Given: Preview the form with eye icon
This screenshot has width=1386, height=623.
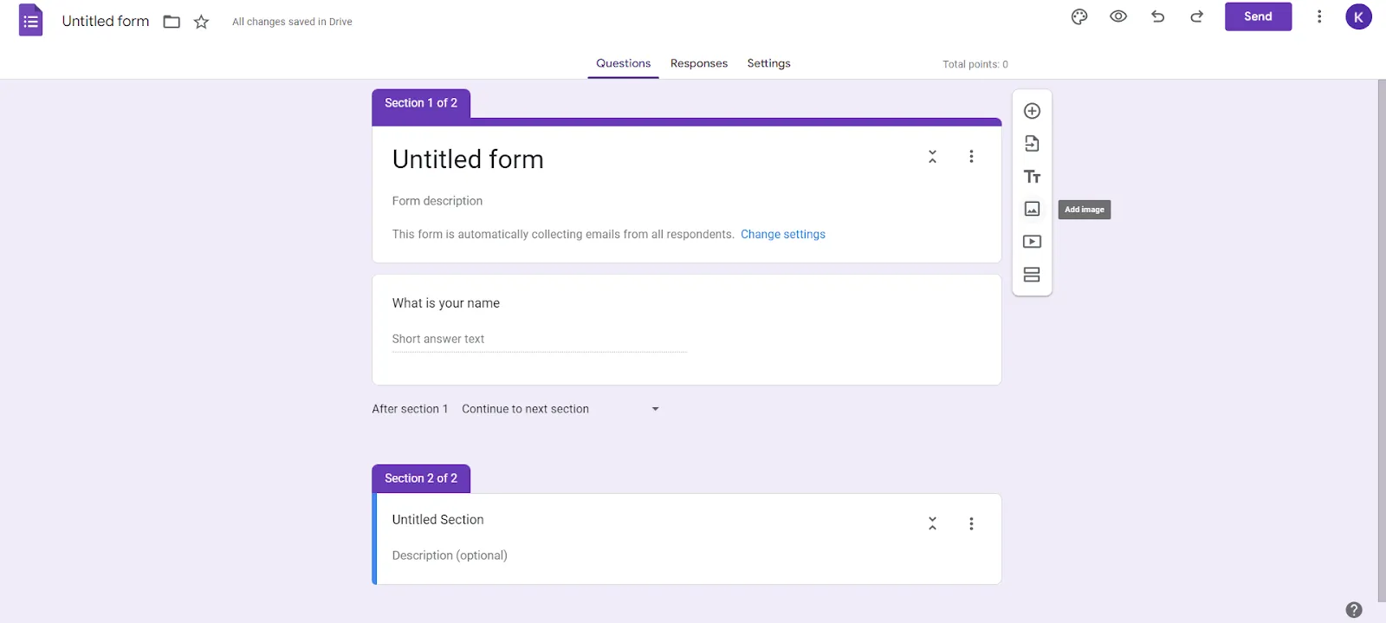Looking at the screenshot, I should tap(1118, 16).
